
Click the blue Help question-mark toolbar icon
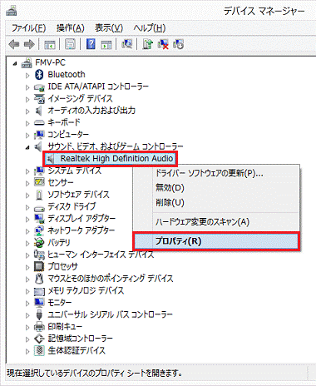91,44
